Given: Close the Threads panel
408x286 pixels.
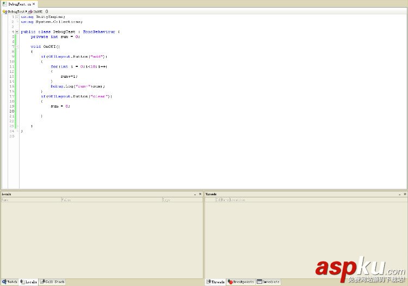Looking at the screenshot, I should 405,194.
